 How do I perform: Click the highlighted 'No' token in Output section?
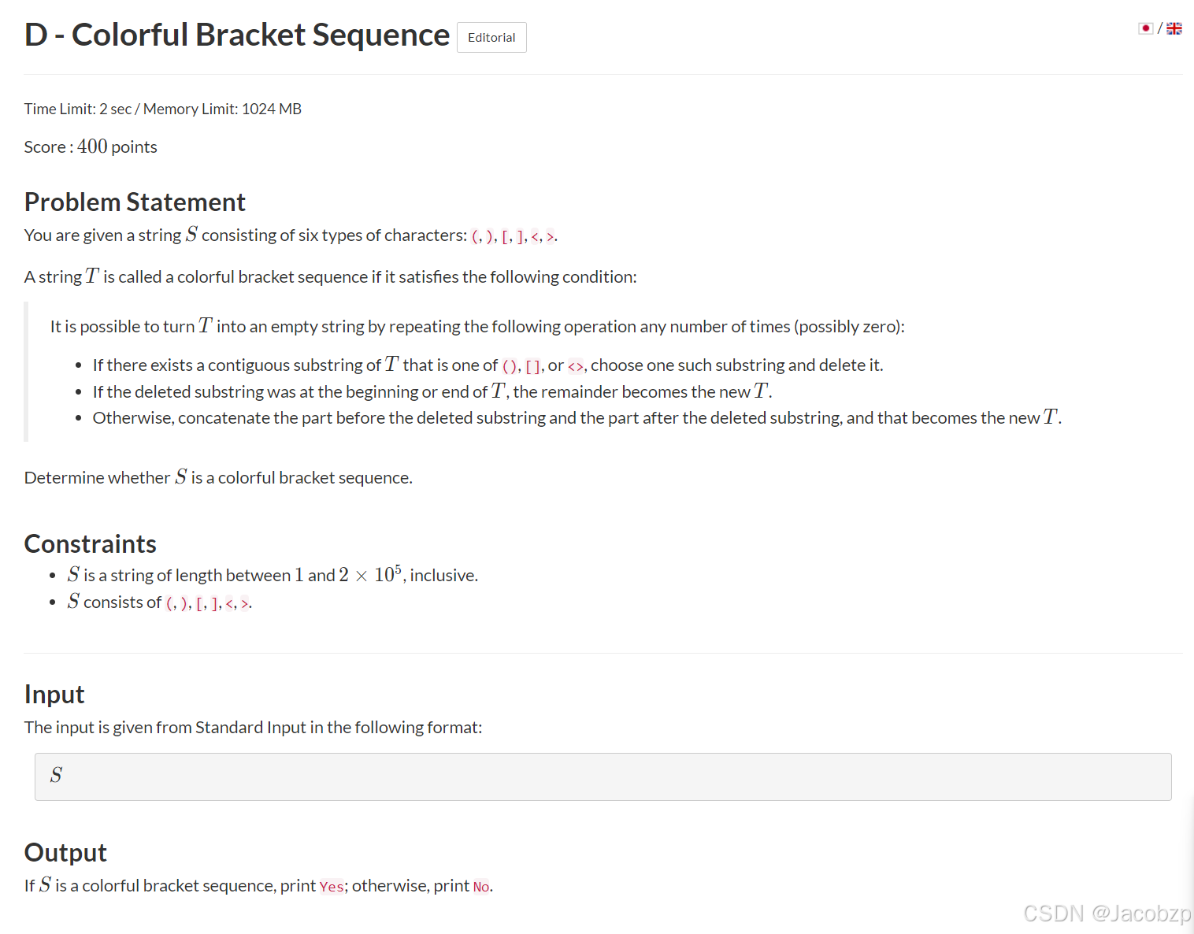point(480,886)
